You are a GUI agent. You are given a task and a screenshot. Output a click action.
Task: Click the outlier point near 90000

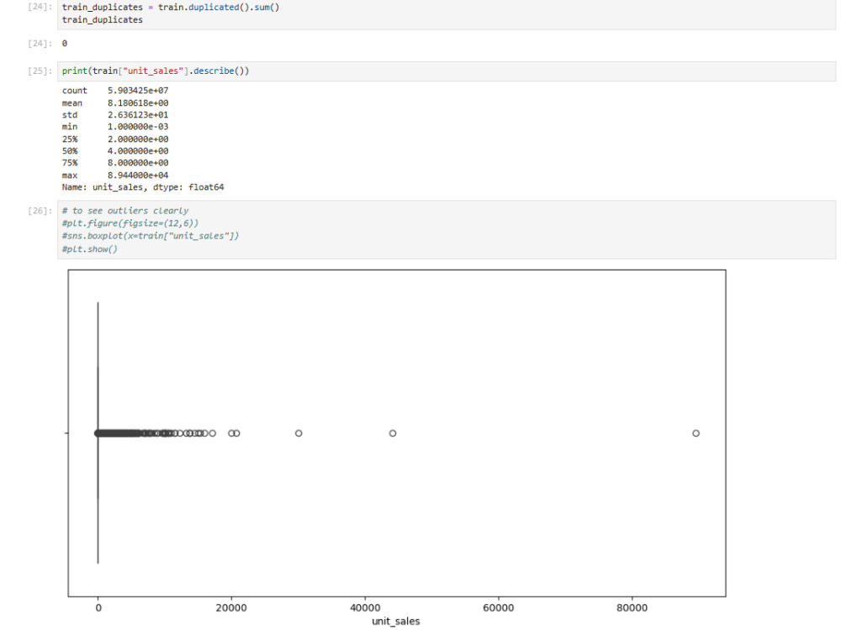(696, 433)
